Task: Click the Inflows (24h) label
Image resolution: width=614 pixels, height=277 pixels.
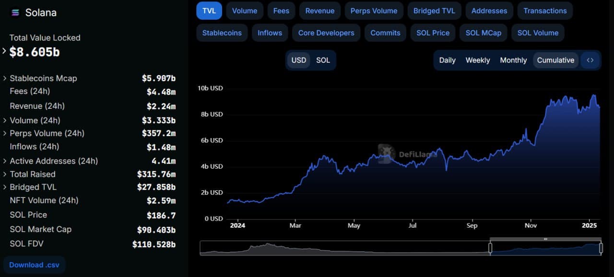Action: 35,147
